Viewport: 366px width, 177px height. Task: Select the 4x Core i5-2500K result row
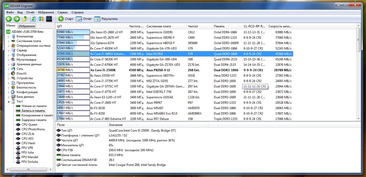[175, 70]
